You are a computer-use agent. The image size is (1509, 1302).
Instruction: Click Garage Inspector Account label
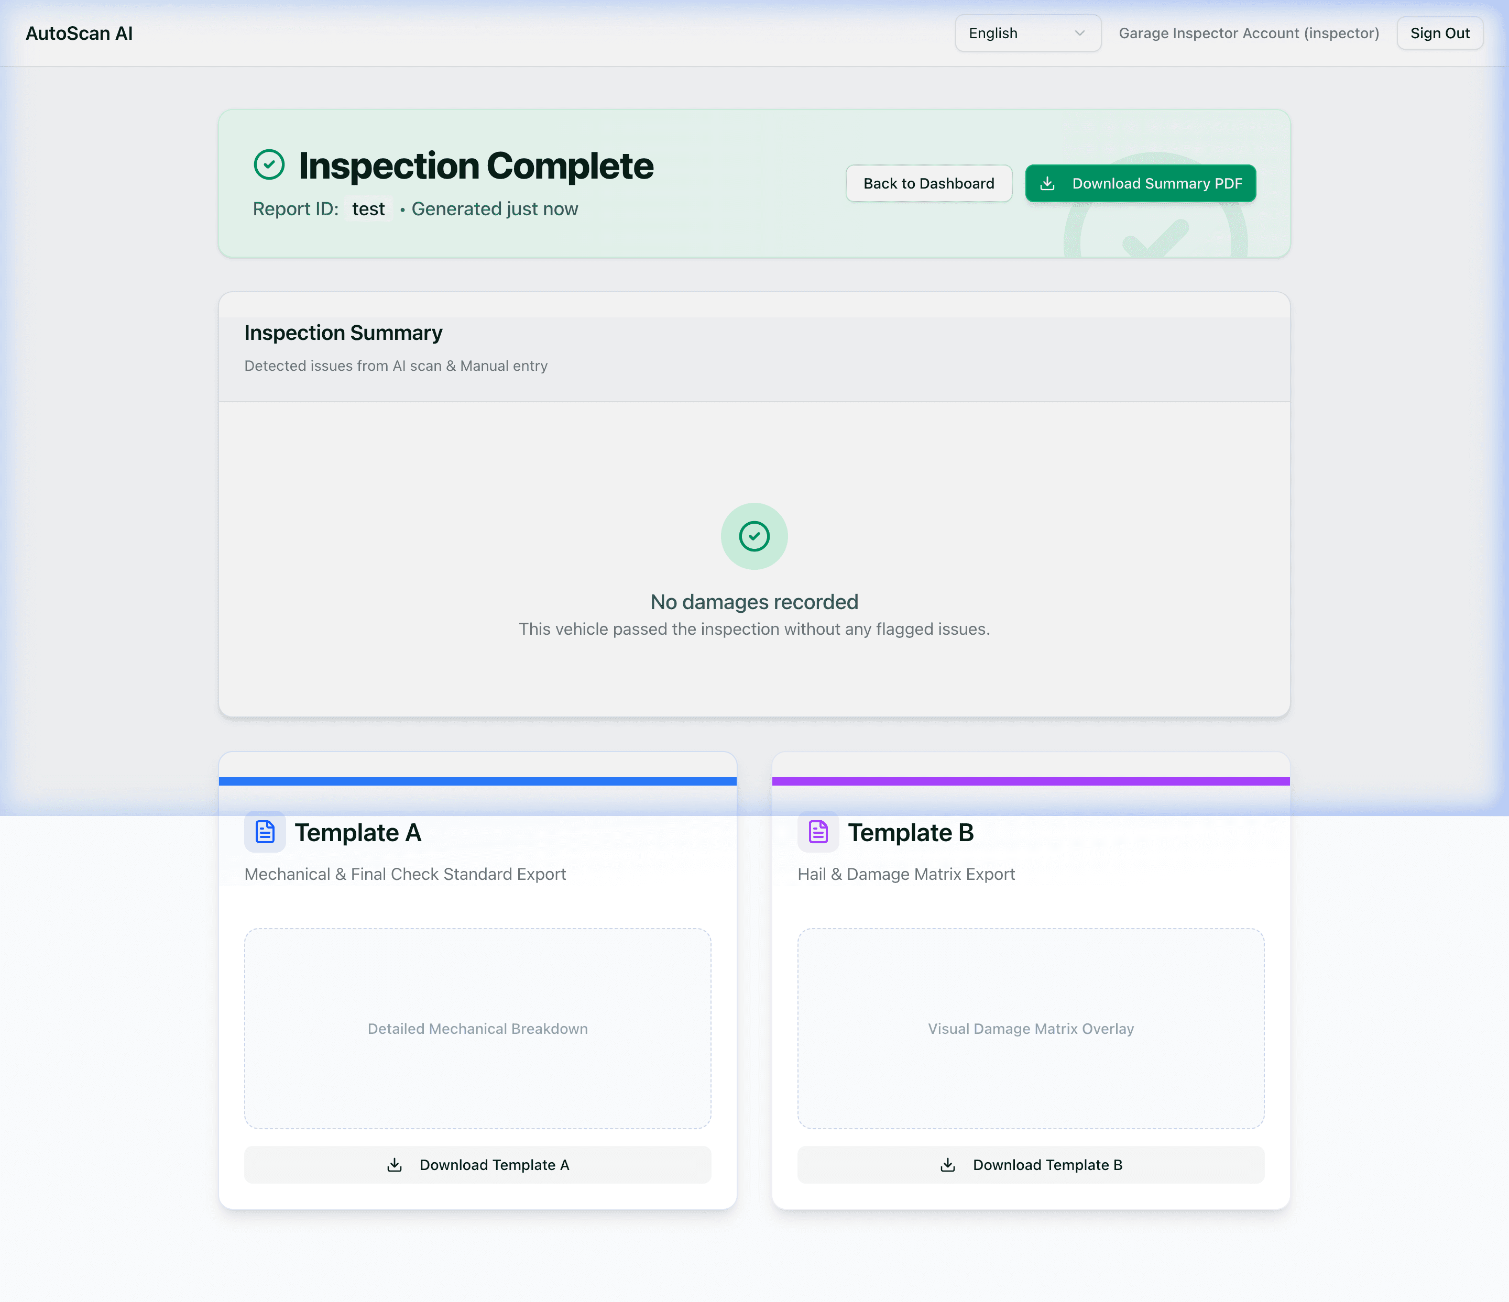[1248, 34]
